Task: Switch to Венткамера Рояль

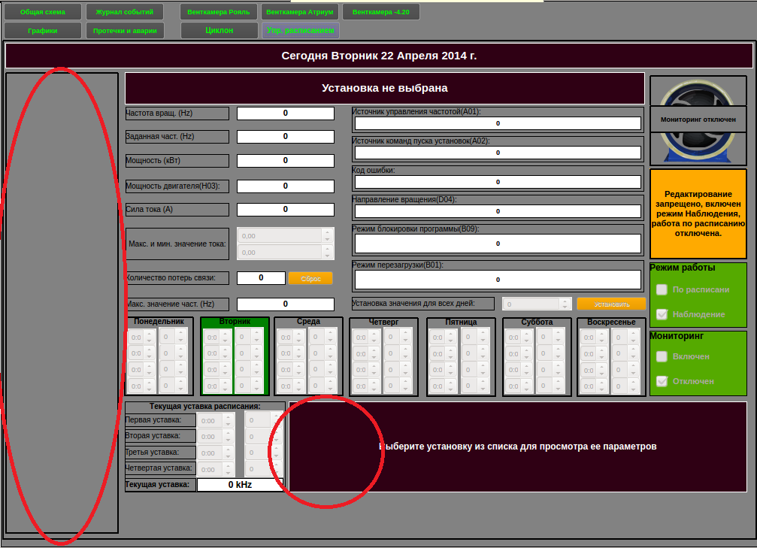Action: point(220,12)
